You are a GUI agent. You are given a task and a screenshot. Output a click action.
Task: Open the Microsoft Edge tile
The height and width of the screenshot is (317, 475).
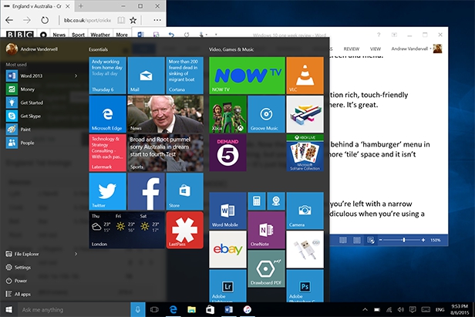click(107, 113)
